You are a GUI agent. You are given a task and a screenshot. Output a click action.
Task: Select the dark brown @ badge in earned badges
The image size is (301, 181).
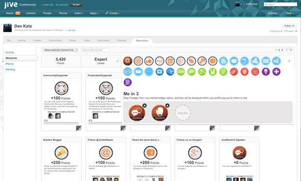(x=128, y=61)
